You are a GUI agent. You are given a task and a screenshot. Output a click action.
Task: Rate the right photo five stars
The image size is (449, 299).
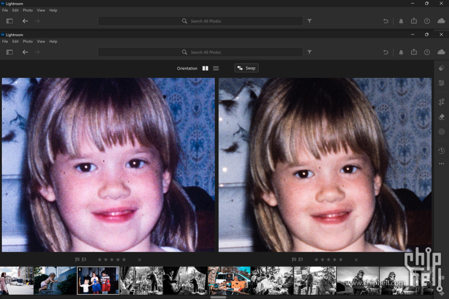[341, 260]
